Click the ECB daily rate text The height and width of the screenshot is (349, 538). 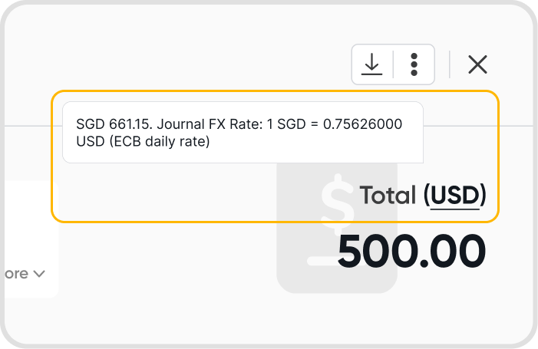159,141
